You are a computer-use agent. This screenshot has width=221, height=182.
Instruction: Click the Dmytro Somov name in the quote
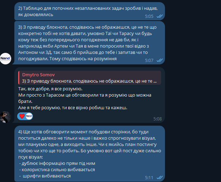tap(38, 75)
